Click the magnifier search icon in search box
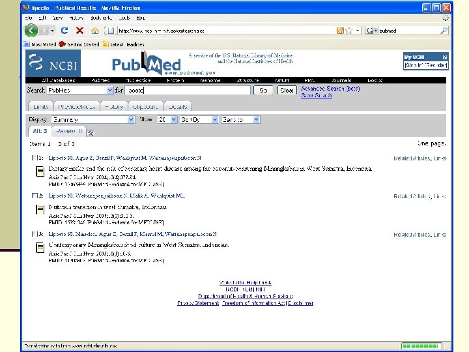 pos(444,31)
